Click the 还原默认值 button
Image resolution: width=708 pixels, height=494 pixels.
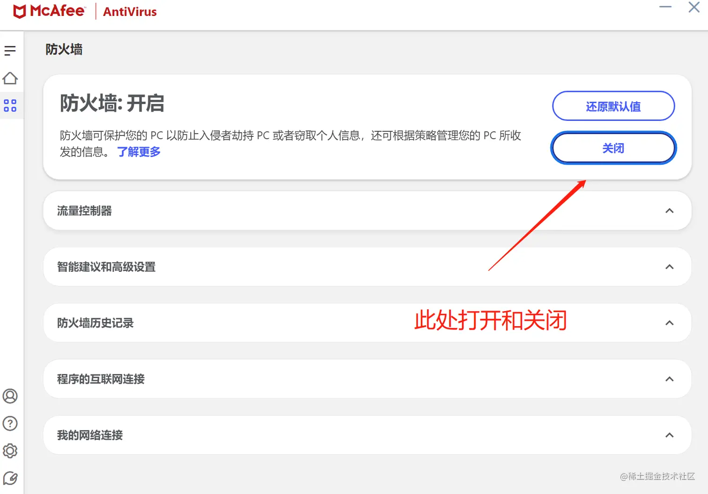[x=613, y=106]
